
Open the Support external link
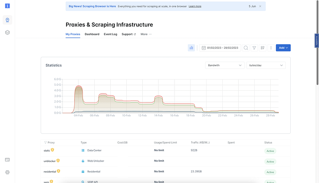129,34
